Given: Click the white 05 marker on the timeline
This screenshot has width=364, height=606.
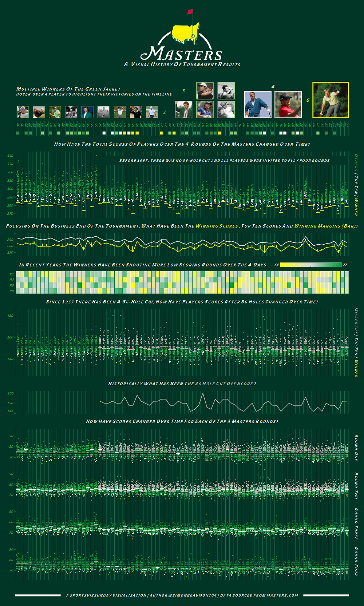Looking at the screenshot, I should pos(297,133).
